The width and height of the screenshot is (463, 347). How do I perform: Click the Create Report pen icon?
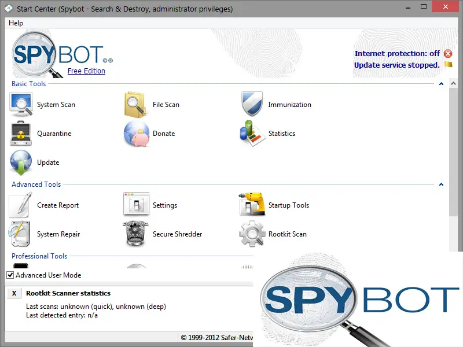[21, 205]
